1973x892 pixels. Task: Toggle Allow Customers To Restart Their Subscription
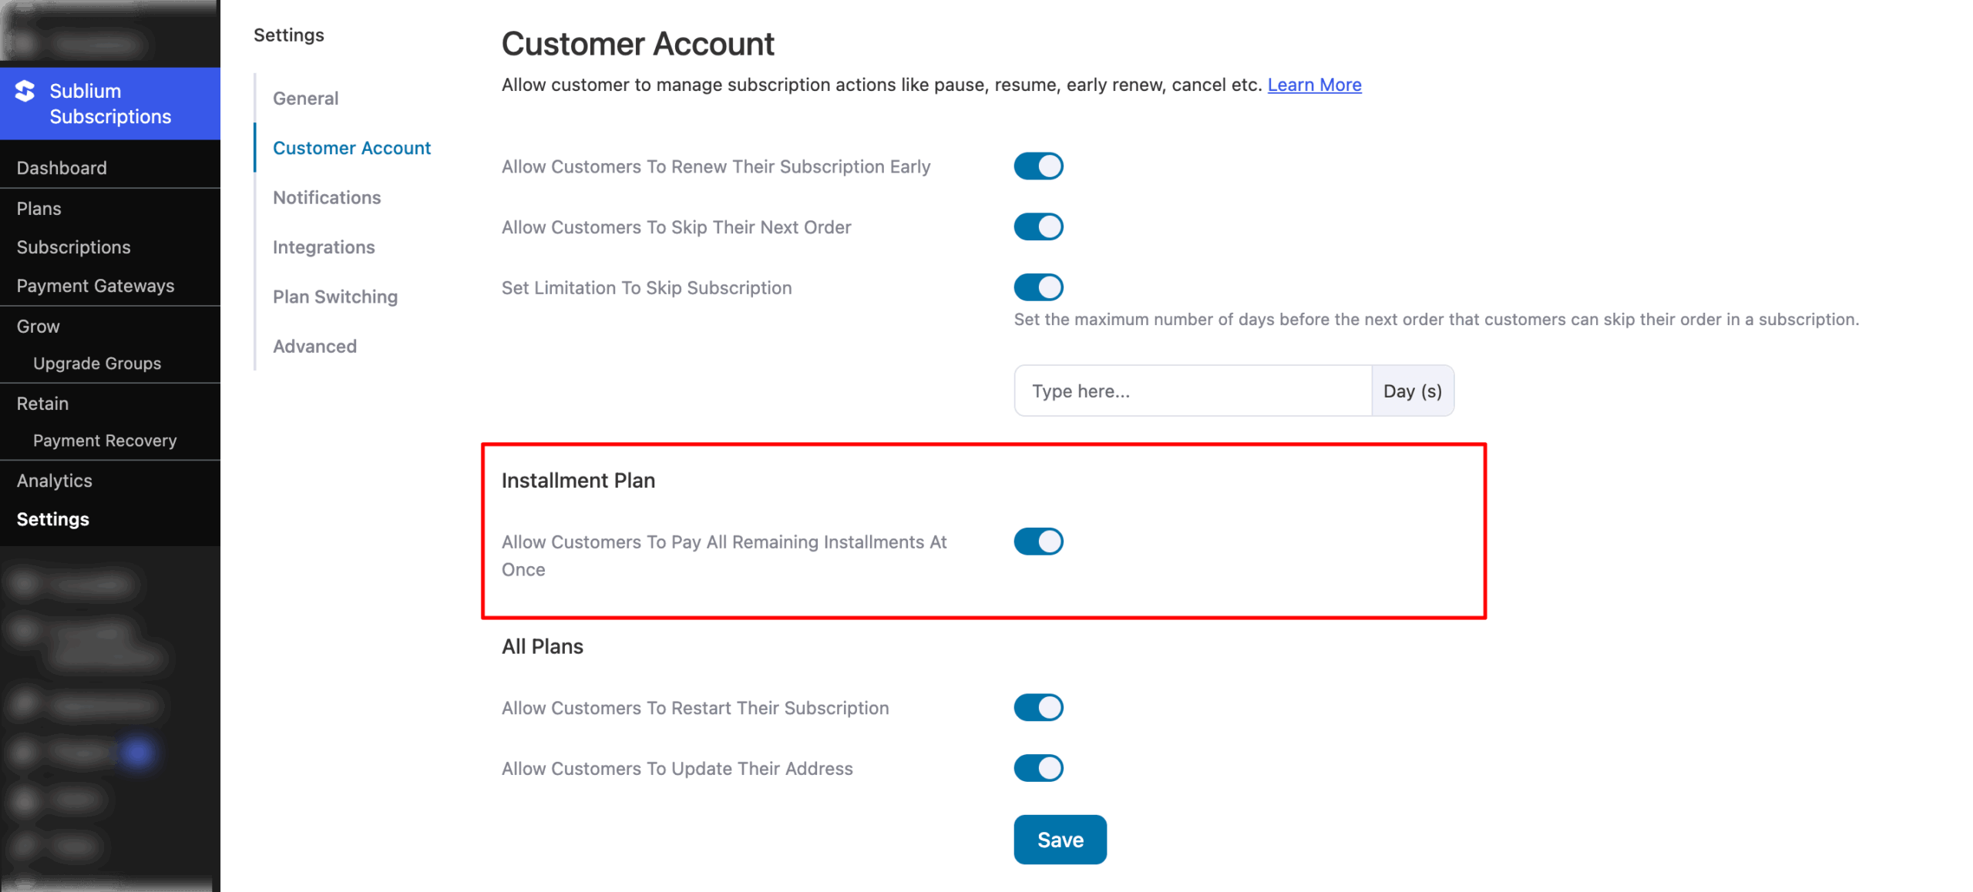1038,707
